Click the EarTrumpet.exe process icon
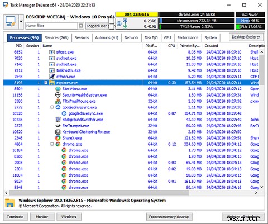268x224 pixels. click(58, 126)
